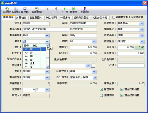Viewport: 148px width, 113px height.
Task: Go to next page 下一页
Action: [65, 10]
